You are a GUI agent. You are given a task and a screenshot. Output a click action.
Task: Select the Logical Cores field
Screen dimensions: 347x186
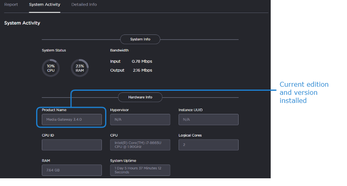point(208,145)
